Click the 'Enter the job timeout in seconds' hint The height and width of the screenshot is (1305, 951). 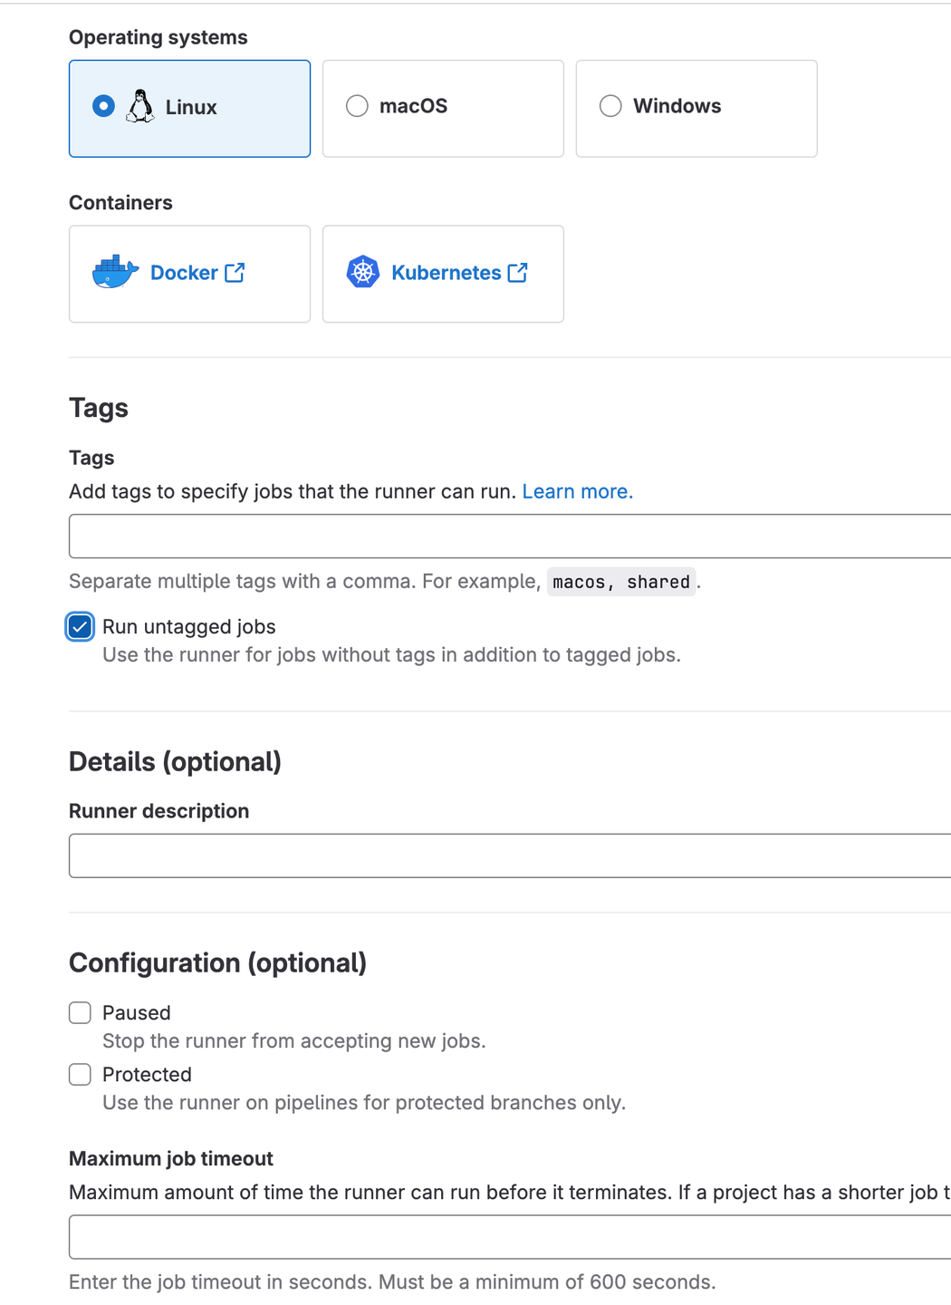392,1282
